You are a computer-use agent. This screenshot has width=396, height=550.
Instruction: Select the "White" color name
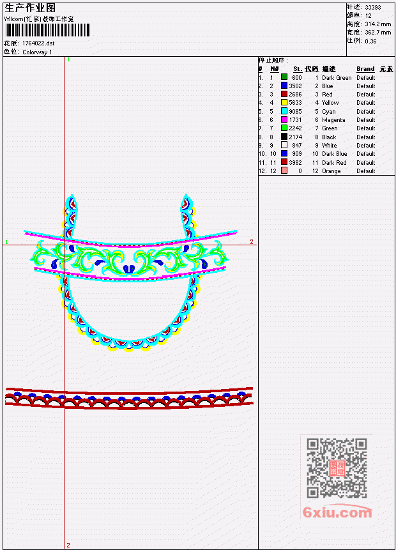coord(330,145)
